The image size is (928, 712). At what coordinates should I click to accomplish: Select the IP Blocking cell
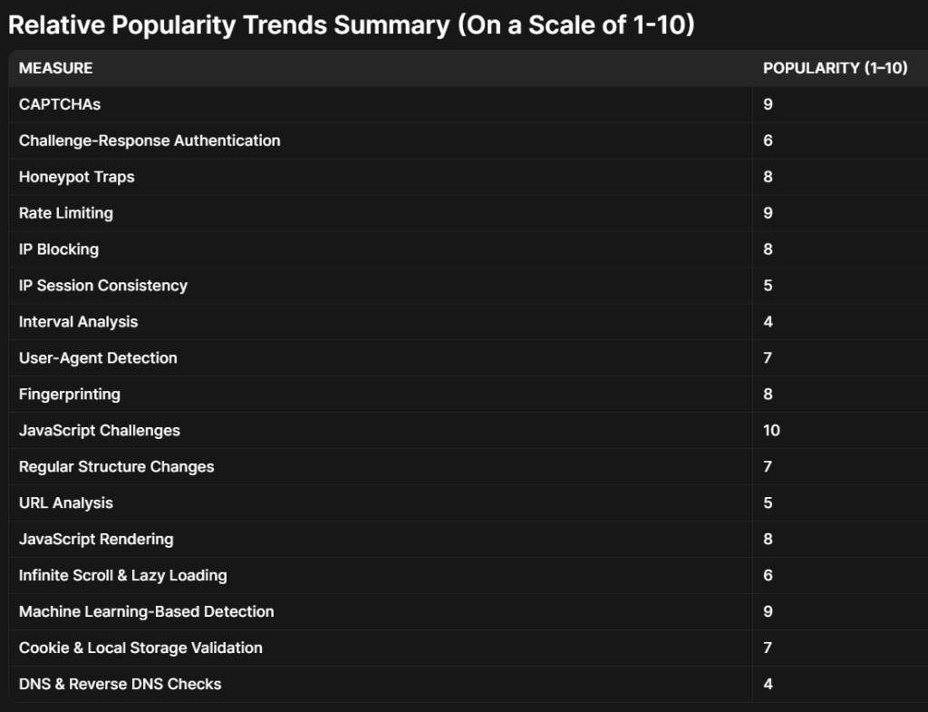pyautogui.click(x=59, y=249)
